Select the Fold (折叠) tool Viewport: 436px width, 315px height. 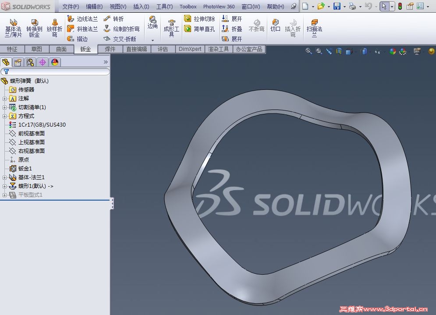(x=232, y=29)
